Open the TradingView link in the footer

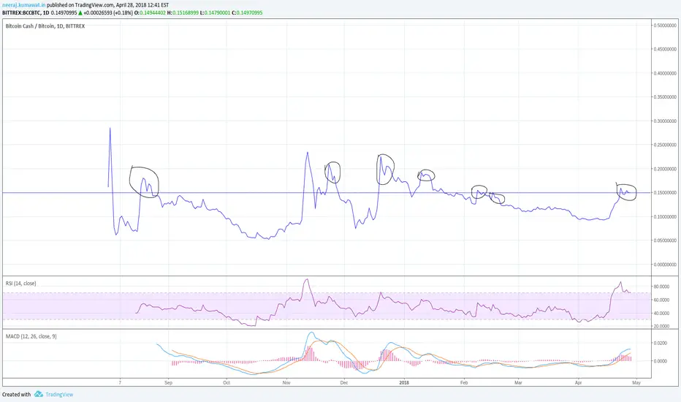coord(59,395)
